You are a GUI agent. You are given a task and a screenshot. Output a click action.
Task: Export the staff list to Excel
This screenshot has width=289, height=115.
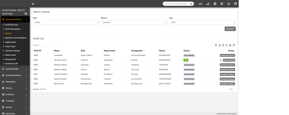[x=220, y=45]
